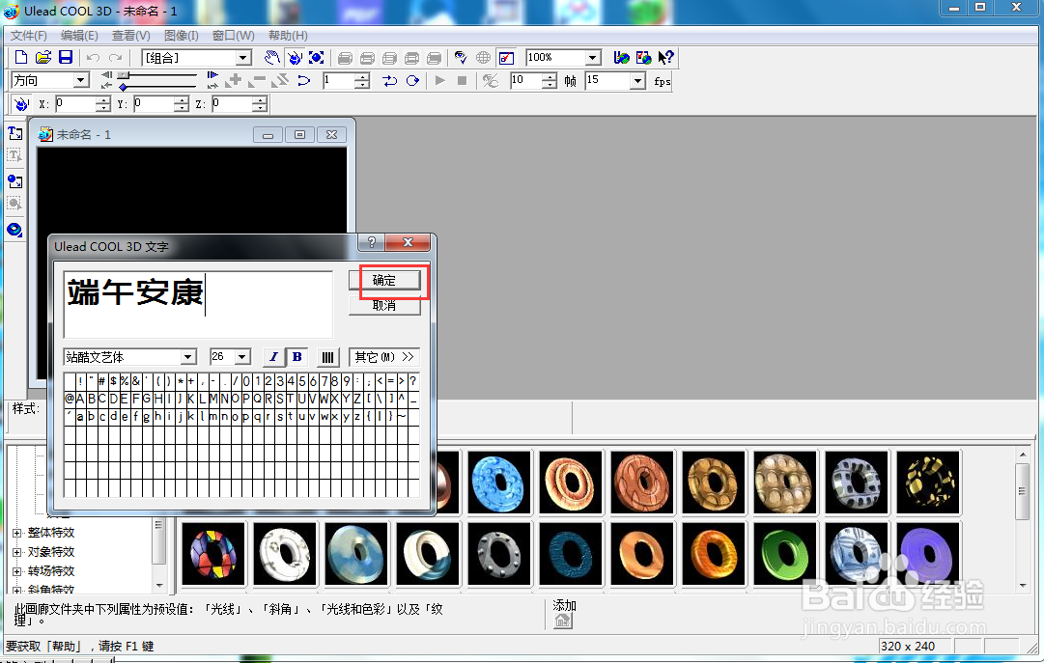Click the Insert geometric object disc icon
1044x663 pixels.
click(x=14, y=230)
